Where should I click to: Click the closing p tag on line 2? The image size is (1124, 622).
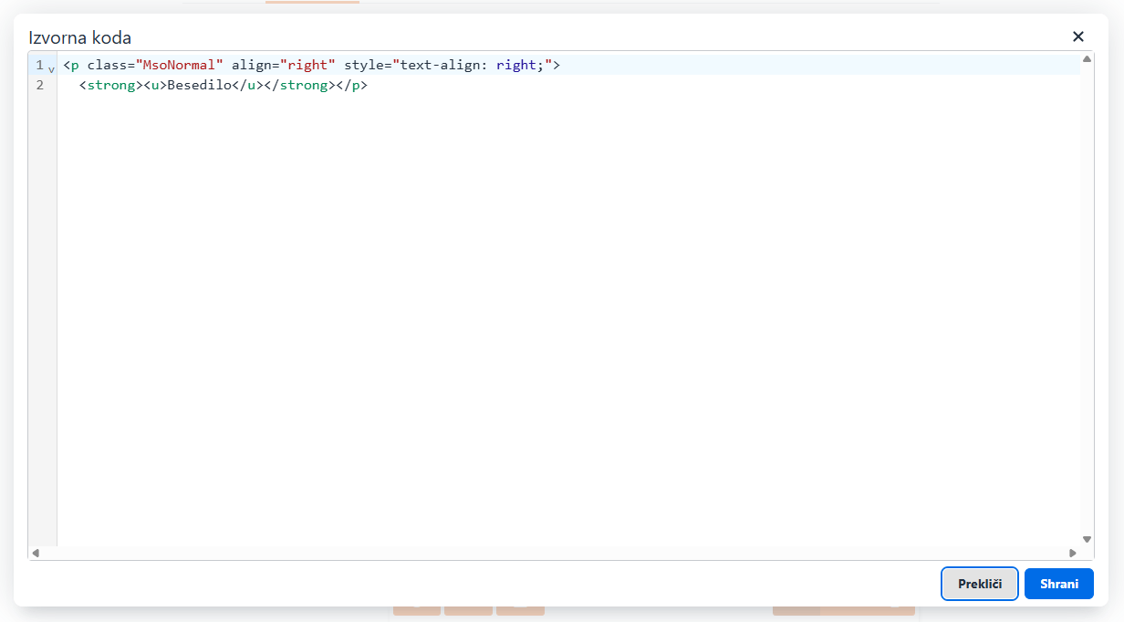click(351, 85)
